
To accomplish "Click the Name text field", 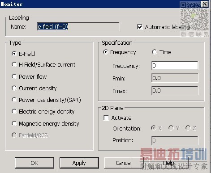I will [x=78, y=27].
